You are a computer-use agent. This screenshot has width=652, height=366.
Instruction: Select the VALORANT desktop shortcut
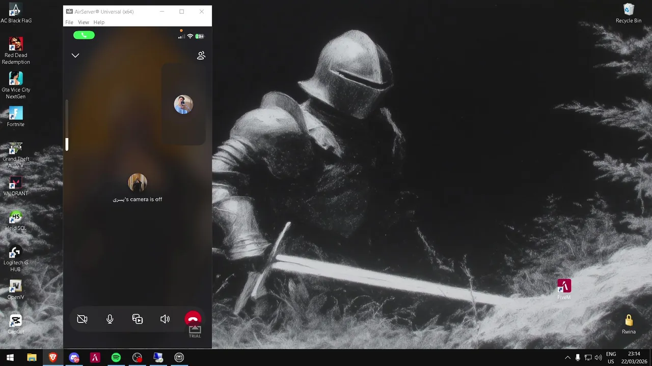16,186
